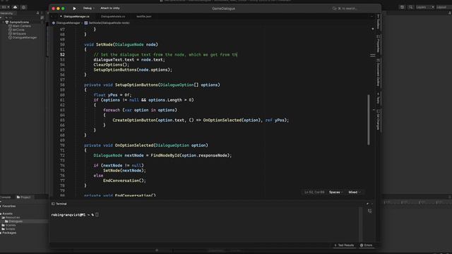
Task: Select MrSquare in Unity Hierarchy
Action: coord(17,34)
